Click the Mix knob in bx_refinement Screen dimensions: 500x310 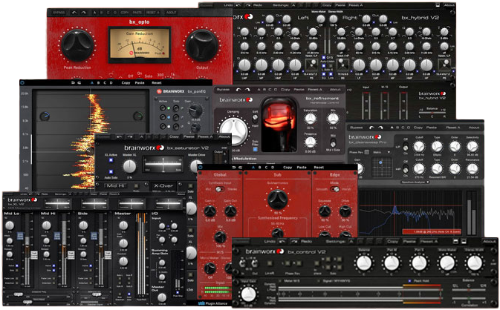(x=333, y=119)
